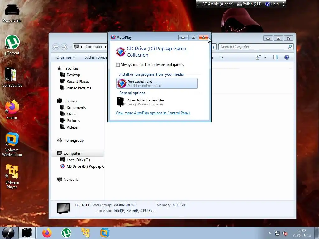The height and width of the screenshot is (239, 319).
Task: Open VMware Workstation from the taskbar
Action: 105,233
